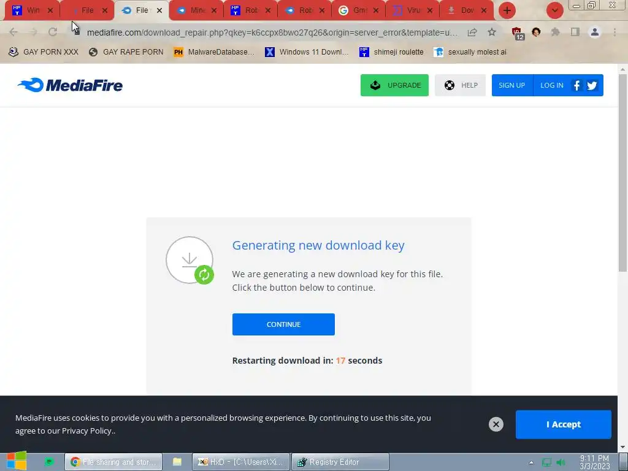This screenshot has height=471, width=628.
Task: Open MediaFire HELP
Action: tap(460, 85)
